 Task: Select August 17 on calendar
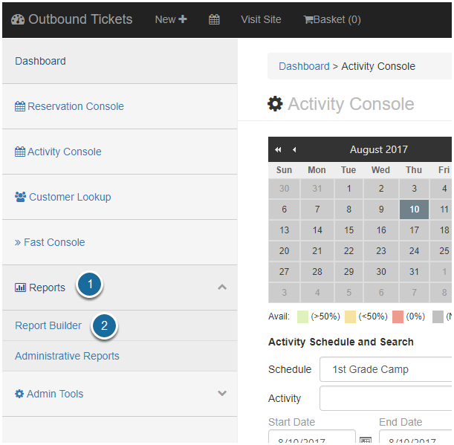414,230
